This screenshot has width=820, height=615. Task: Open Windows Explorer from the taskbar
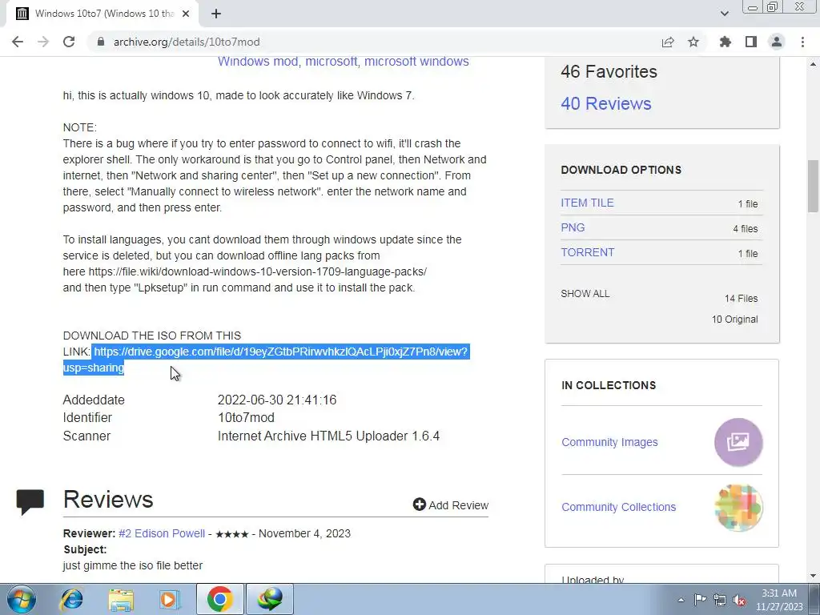tap(121, 599)
